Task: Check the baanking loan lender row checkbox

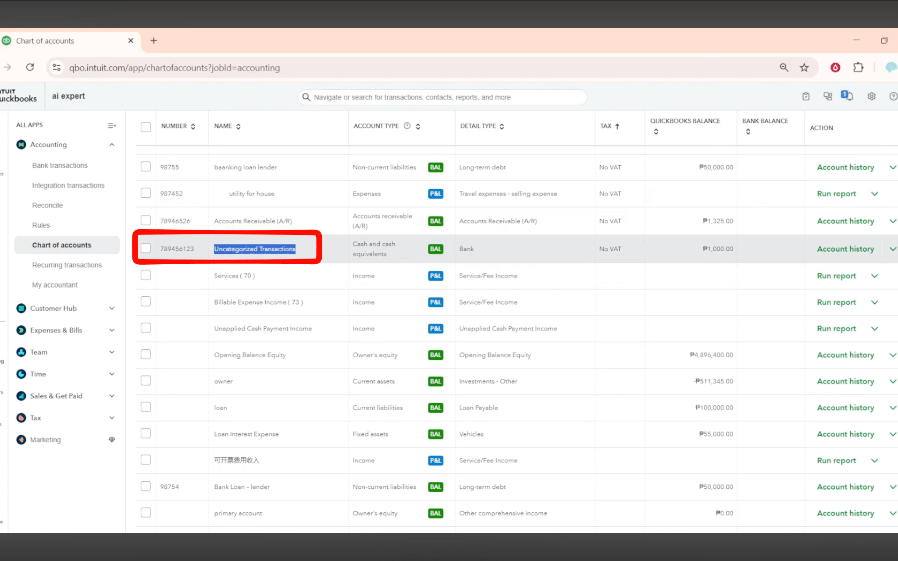Action: [146, 167]
